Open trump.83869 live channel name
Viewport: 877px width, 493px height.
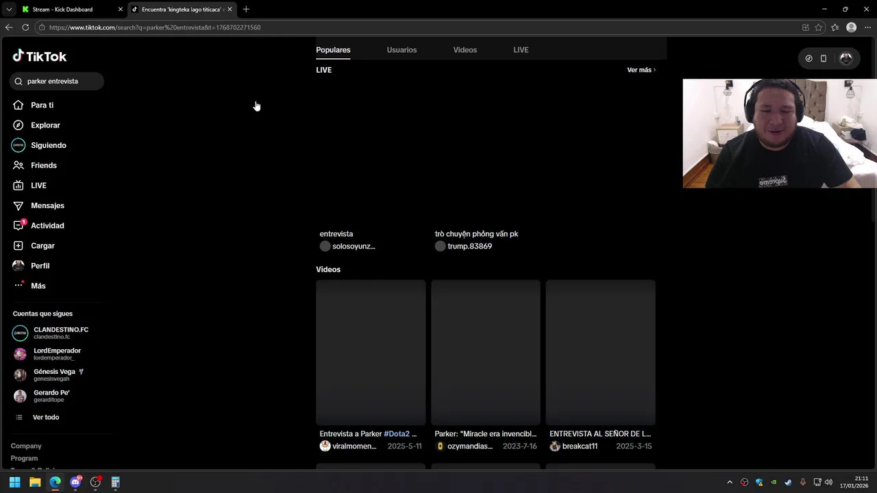pos(469,246)
